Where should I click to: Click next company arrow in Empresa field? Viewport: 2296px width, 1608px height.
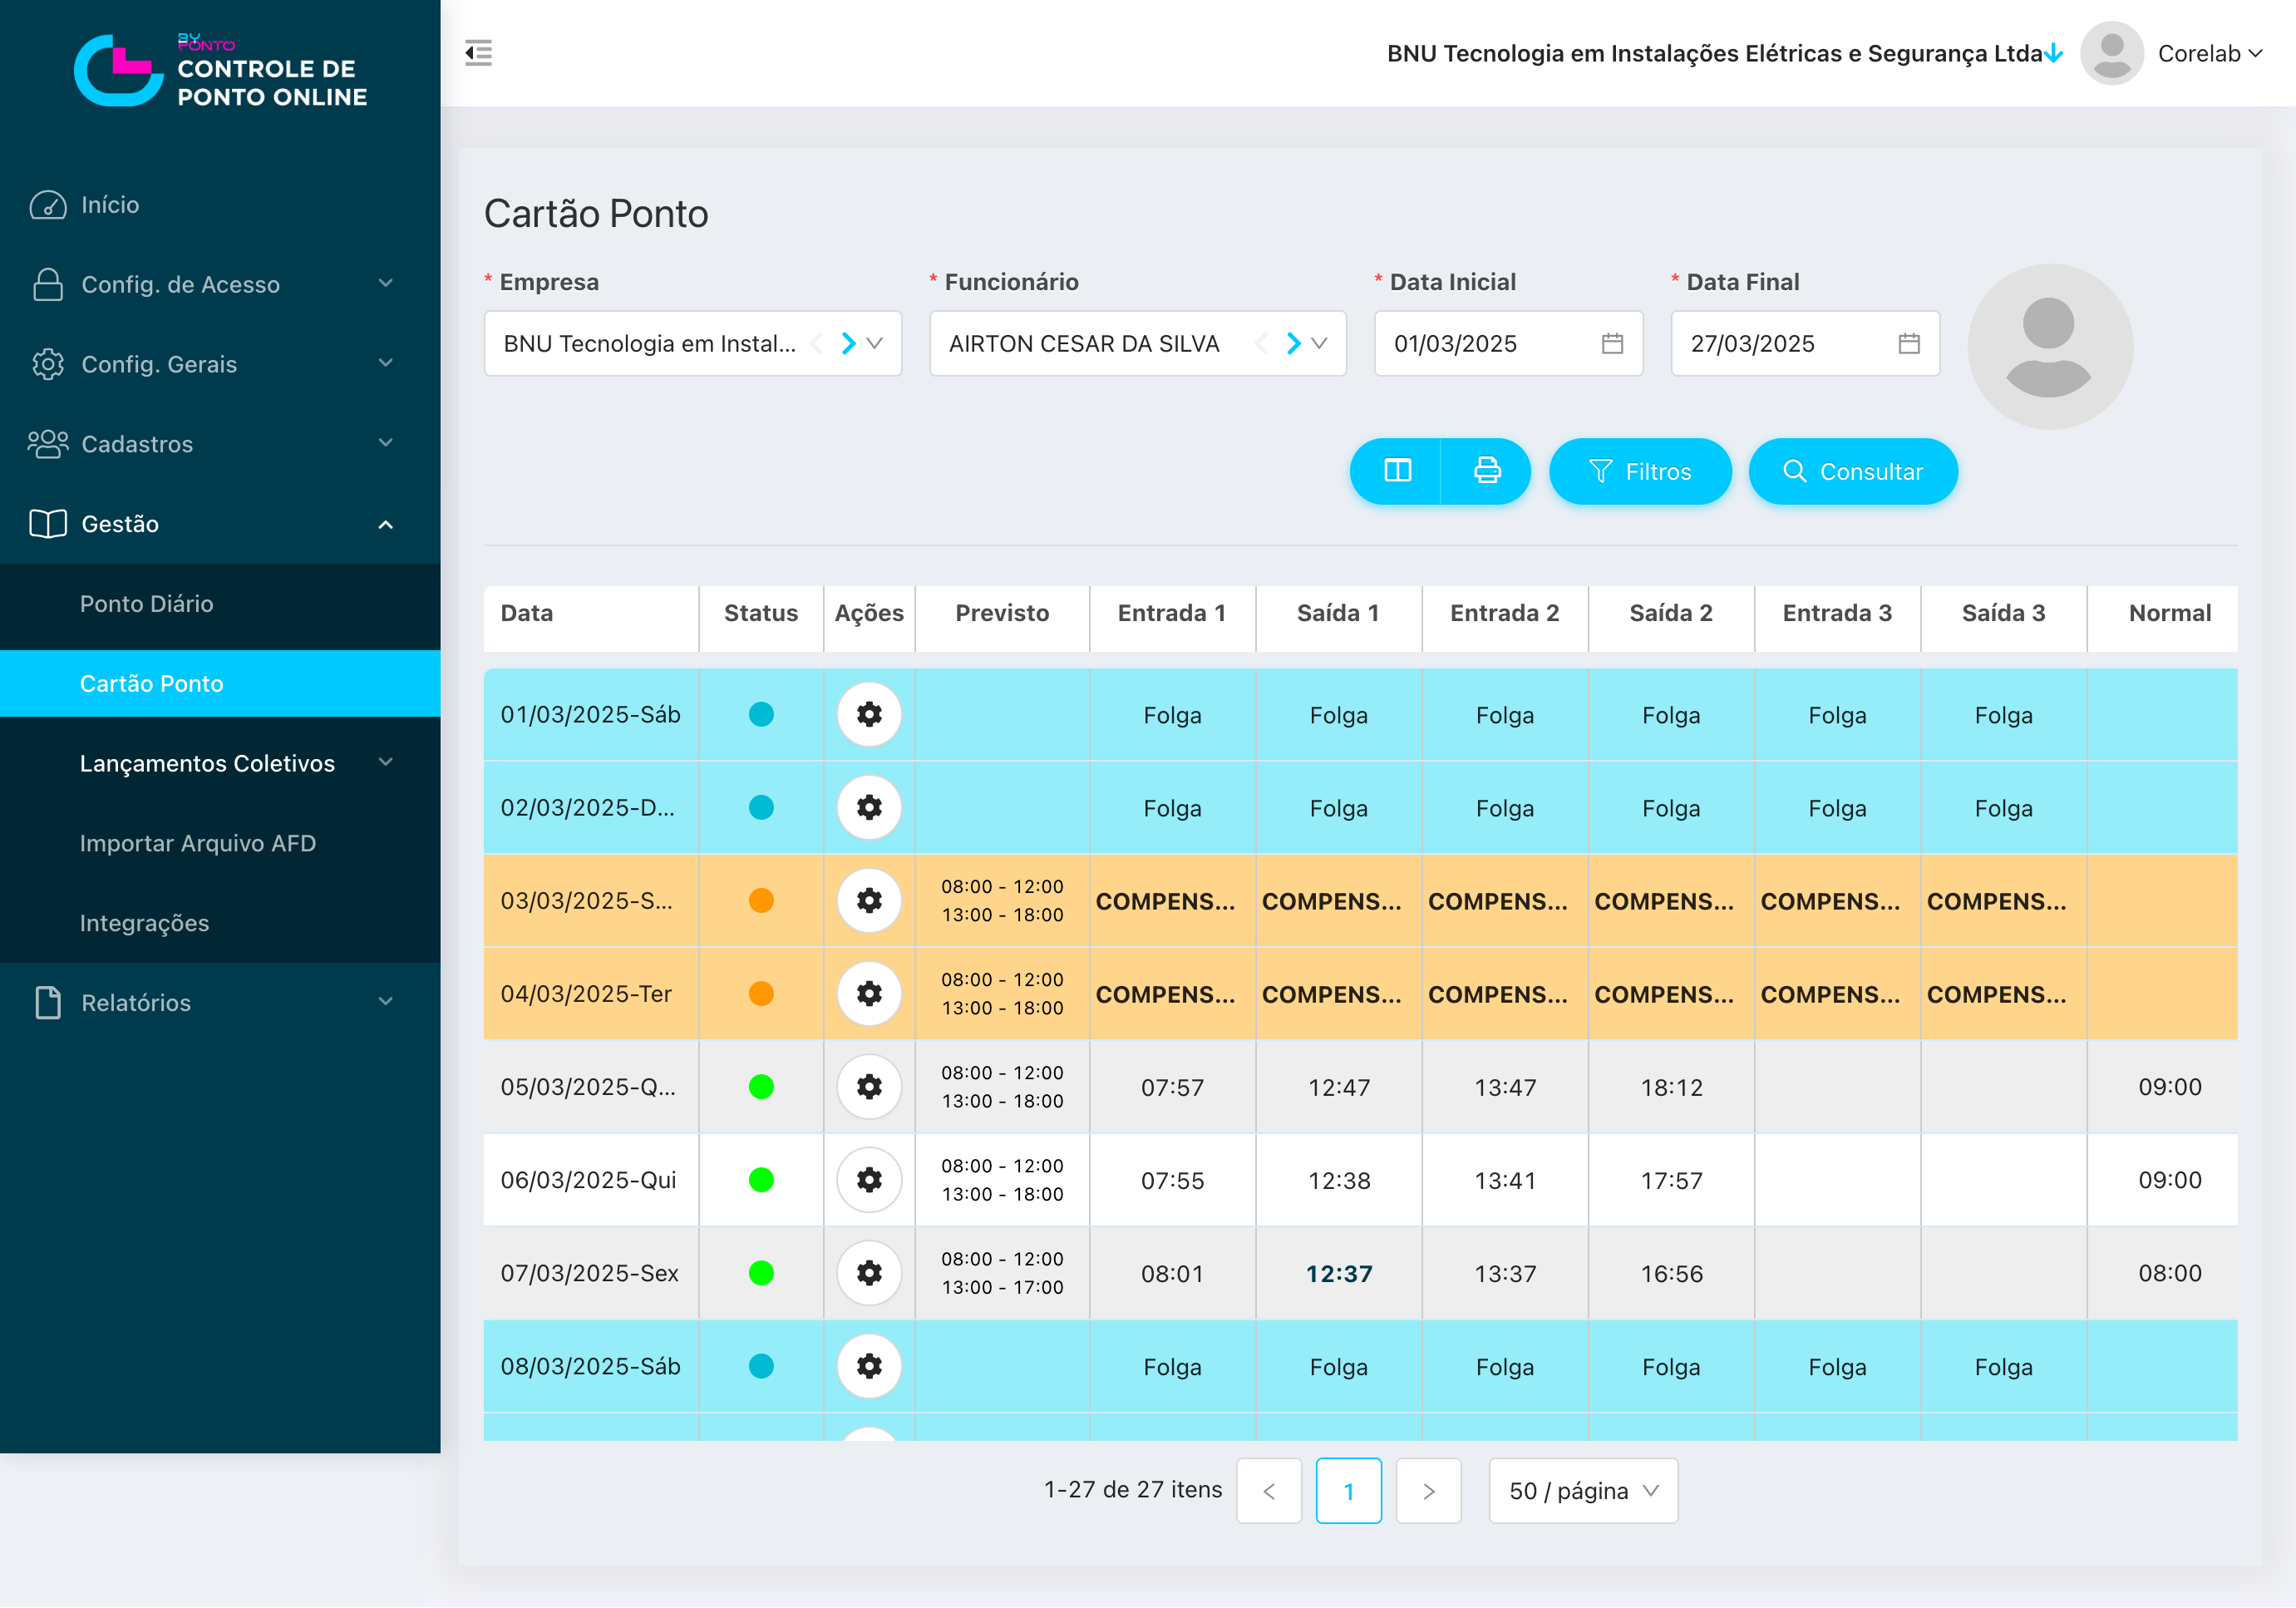point(848,344)
